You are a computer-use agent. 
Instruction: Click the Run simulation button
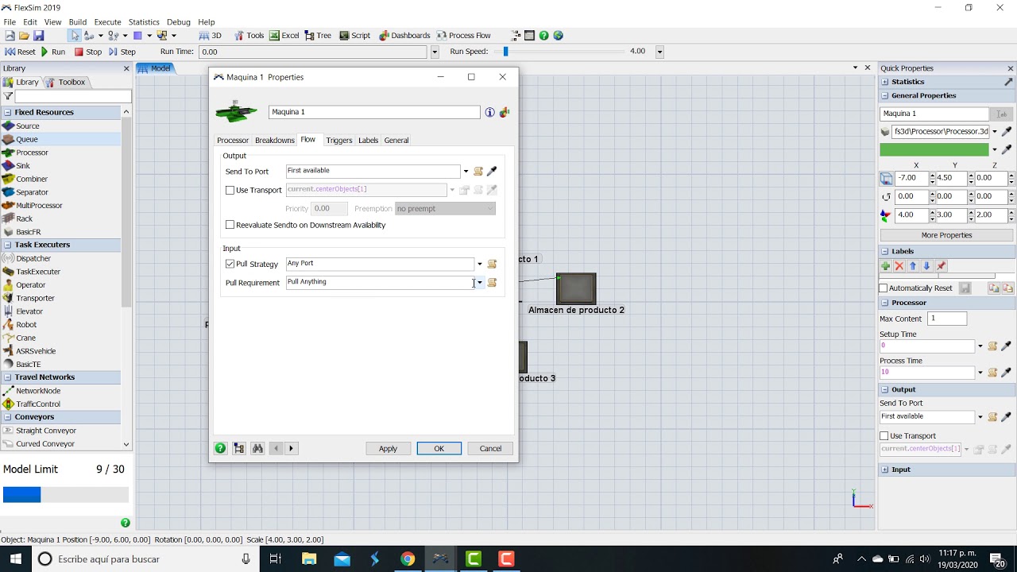pos(53,52)
